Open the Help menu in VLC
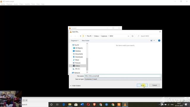Viewport: 190px width, 107px height. coord(43,4)
